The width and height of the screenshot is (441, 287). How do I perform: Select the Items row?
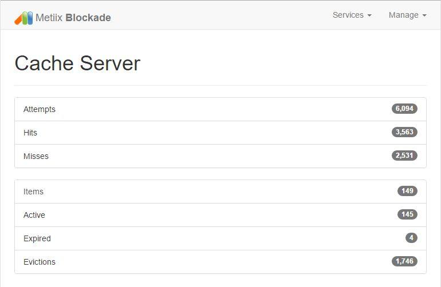(220, 192)
